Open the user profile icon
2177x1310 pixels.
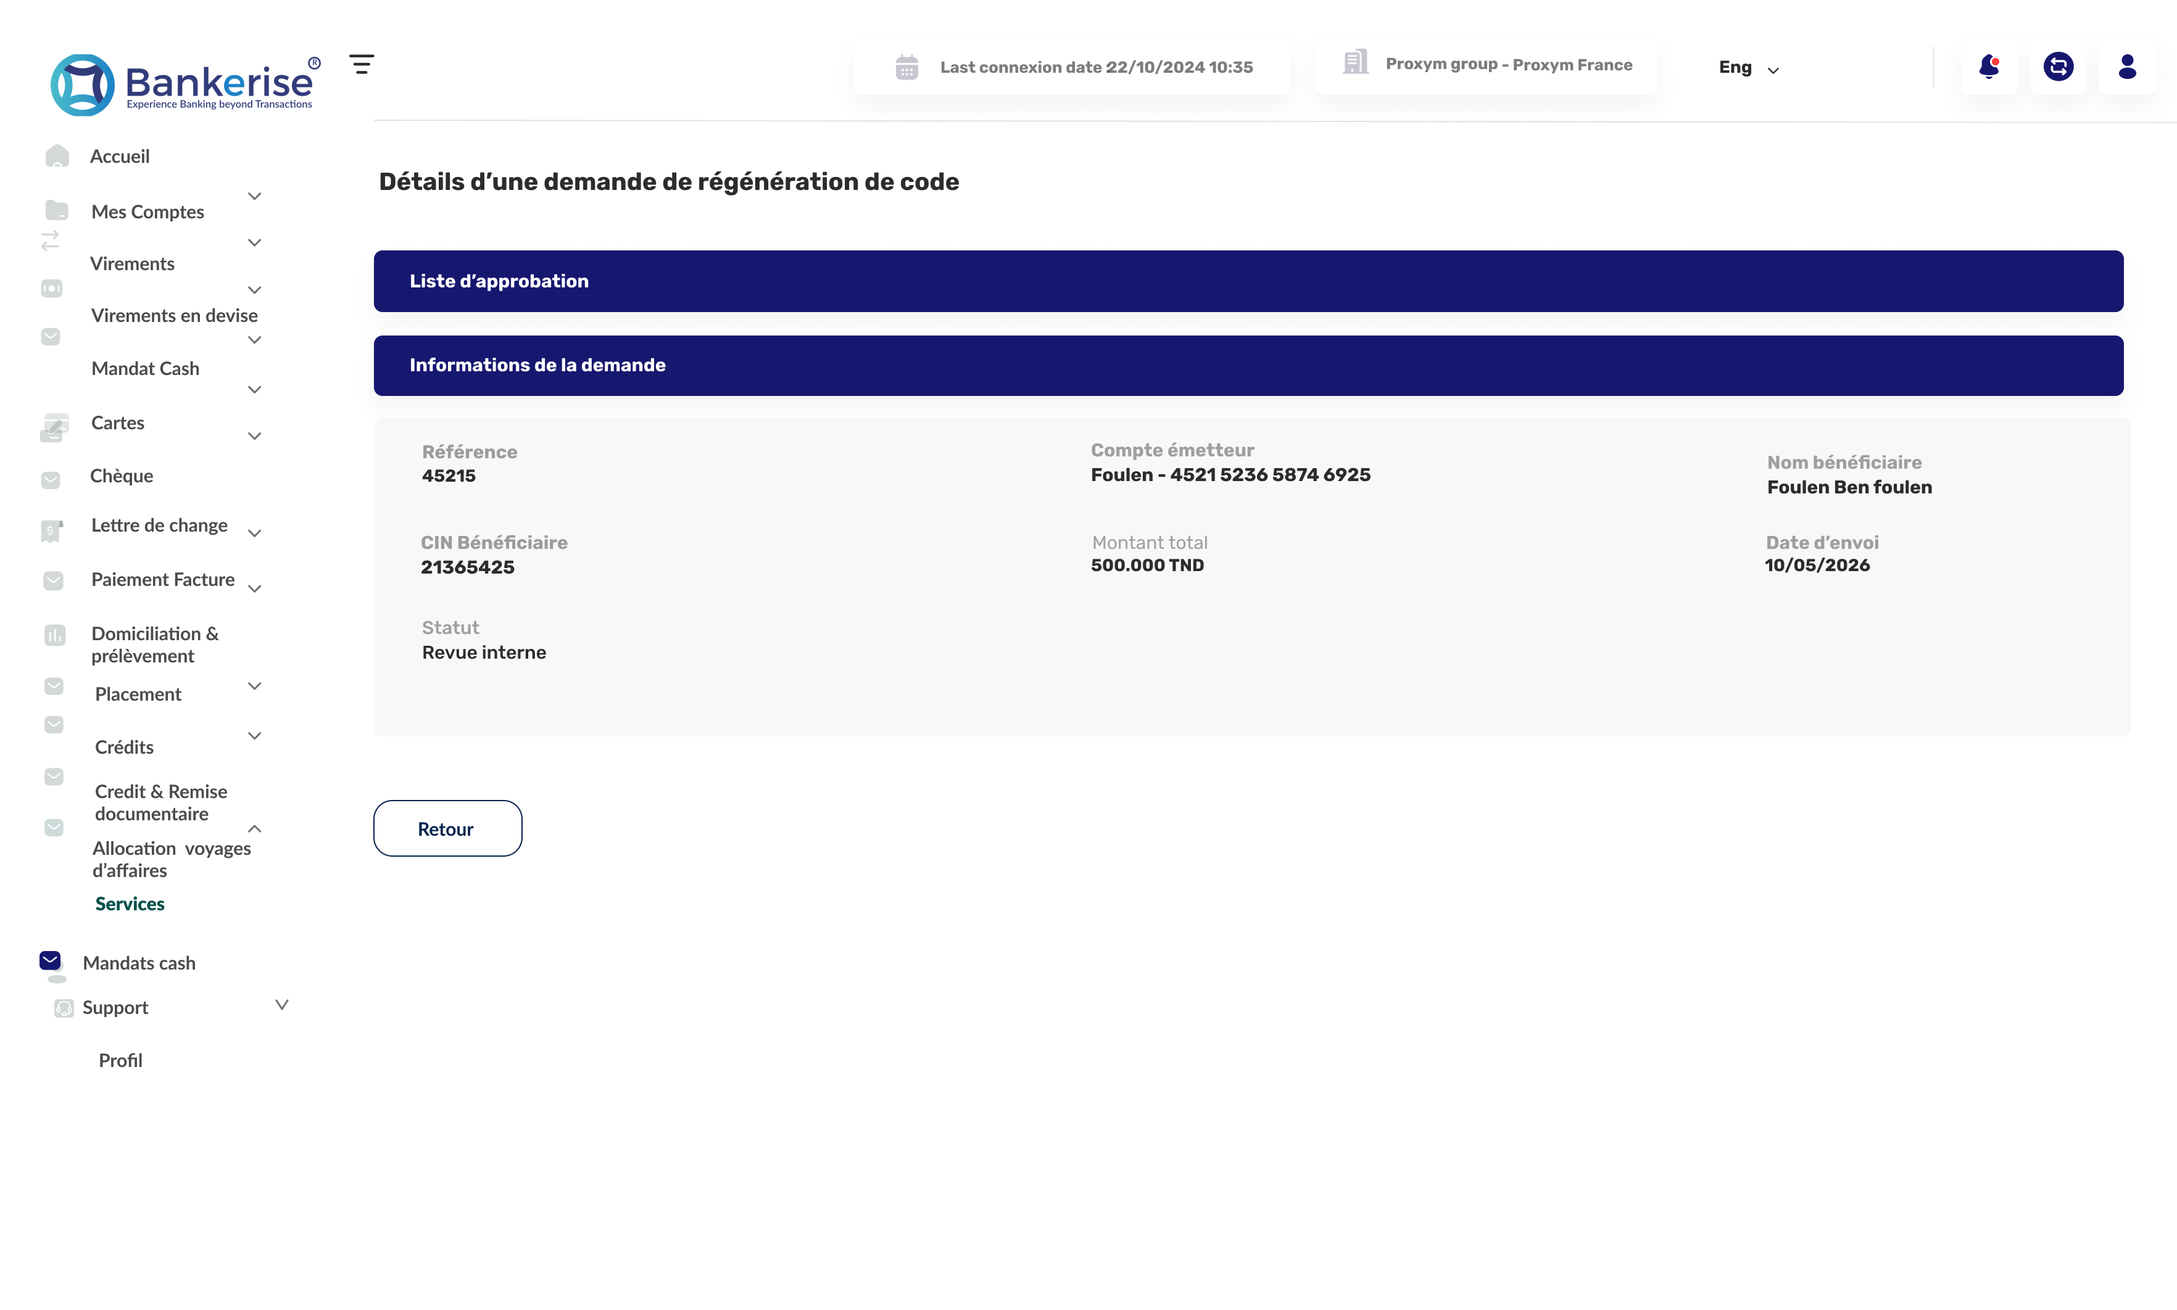coord(2128,67)
